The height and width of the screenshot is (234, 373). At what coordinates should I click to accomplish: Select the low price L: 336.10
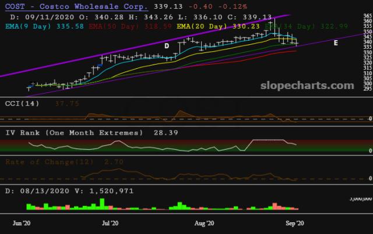tap(200, 17)
